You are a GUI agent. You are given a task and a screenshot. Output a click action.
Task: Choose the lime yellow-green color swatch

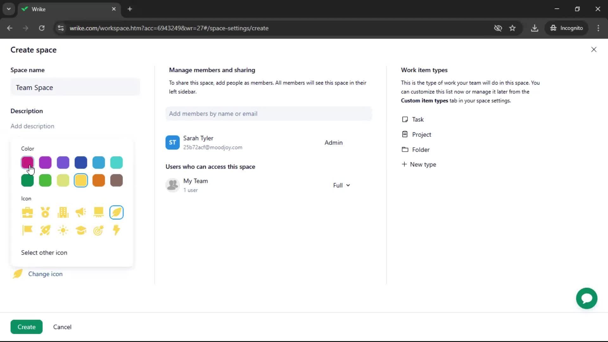pos(63,180)
